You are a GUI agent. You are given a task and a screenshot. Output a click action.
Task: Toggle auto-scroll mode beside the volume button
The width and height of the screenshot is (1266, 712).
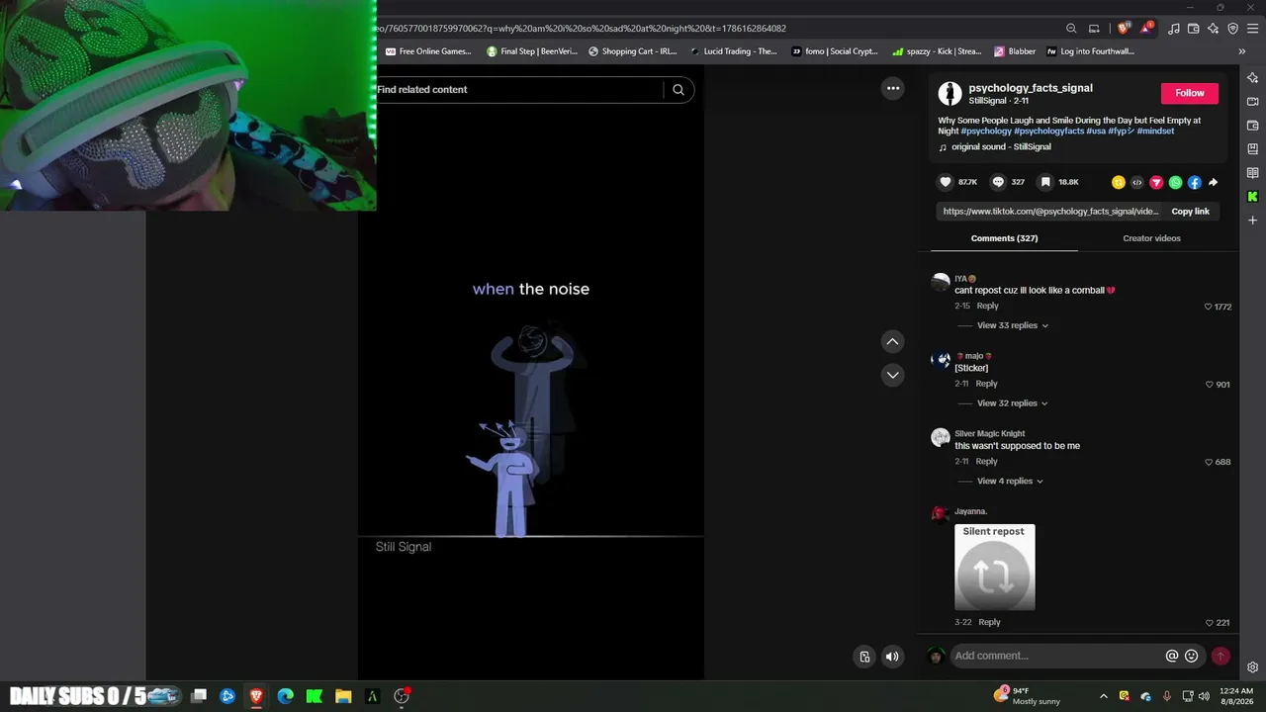[x=865, y=656]
